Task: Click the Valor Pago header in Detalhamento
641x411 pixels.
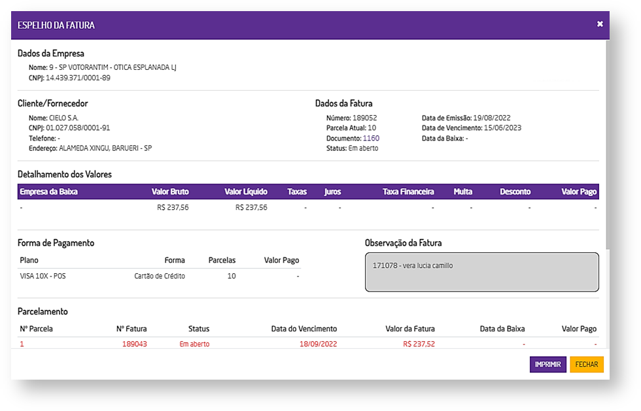Action: pos(579,192)
